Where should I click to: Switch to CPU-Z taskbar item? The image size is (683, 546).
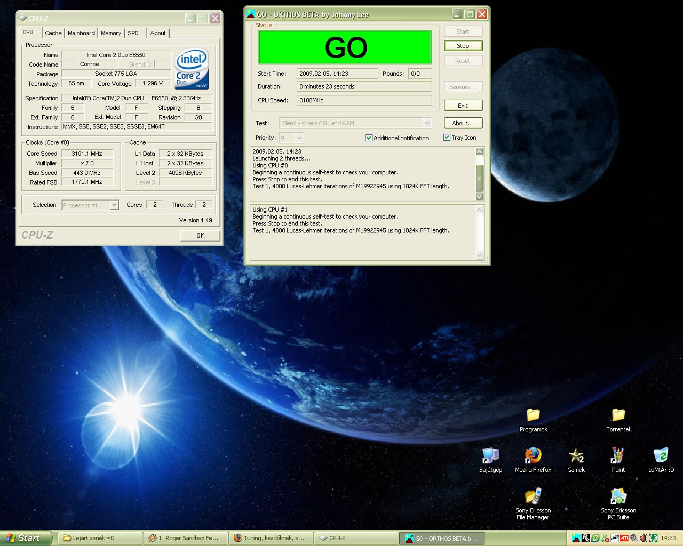356,538
